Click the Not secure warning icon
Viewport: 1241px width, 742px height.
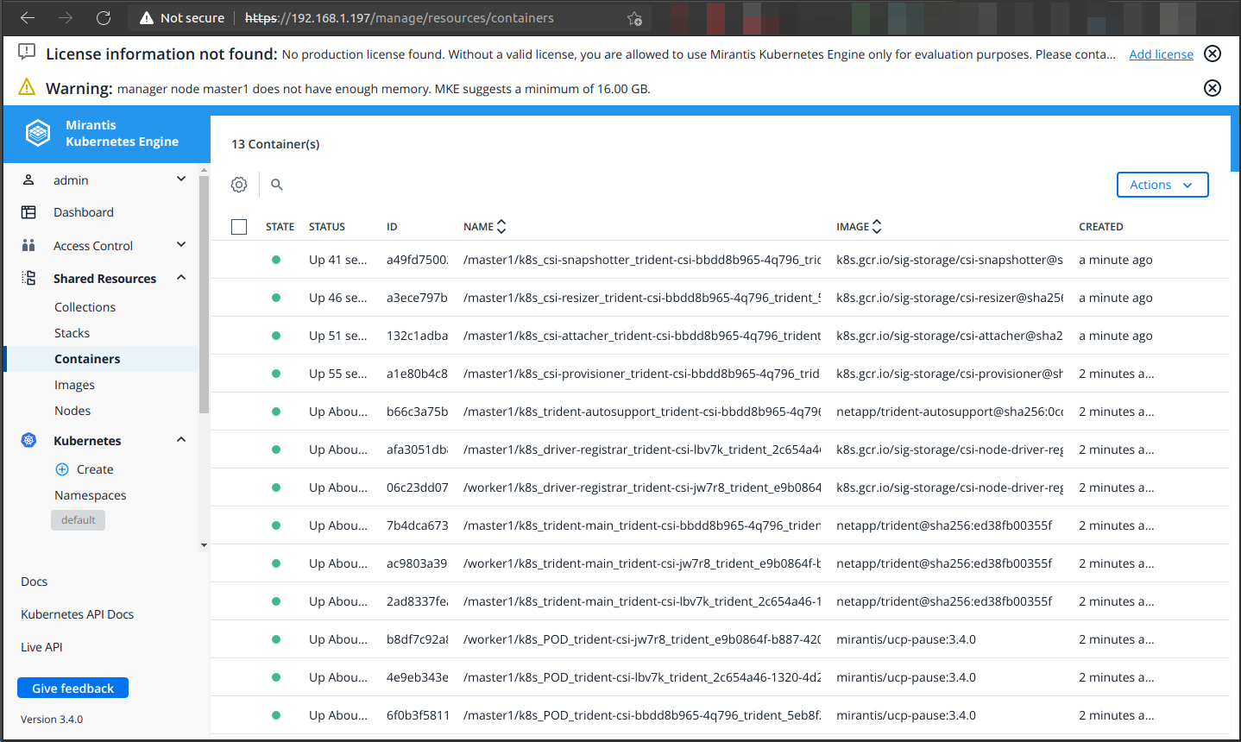coord(147,17)
